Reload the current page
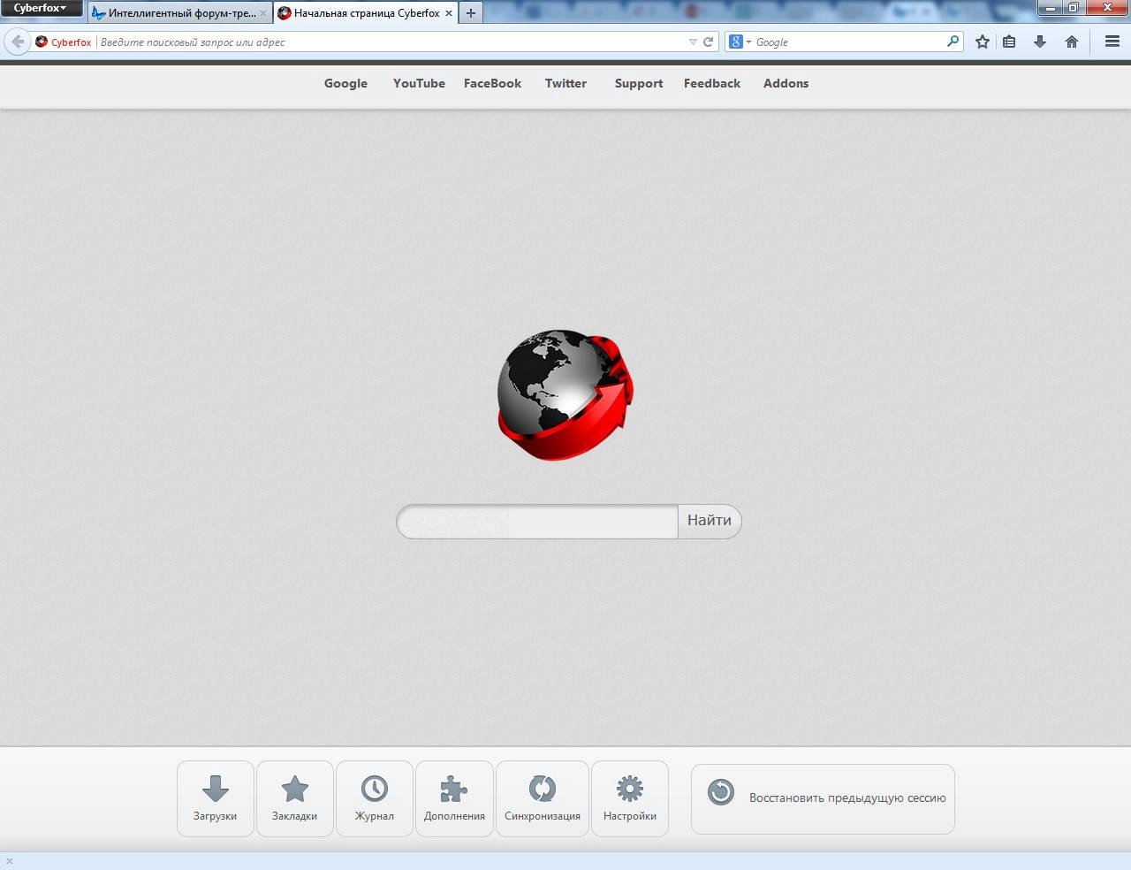Image resolution: width=1131 pixels, height=870 pixels. (x=708, y=42)
